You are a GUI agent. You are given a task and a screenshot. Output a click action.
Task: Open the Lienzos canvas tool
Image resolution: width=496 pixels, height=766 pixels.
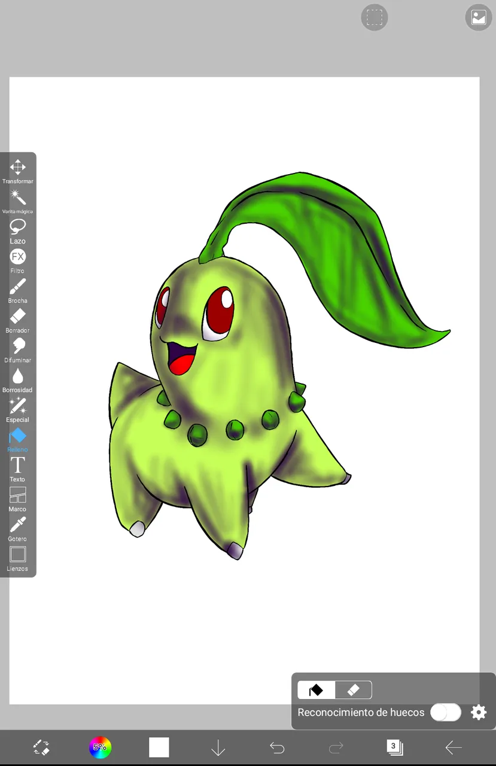[x=18, y=559]
